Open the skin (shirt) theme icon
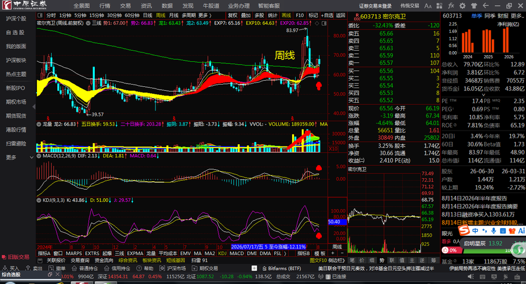This screenshot has height=284, width=526. pyautogui.click(x=474, y=6)
